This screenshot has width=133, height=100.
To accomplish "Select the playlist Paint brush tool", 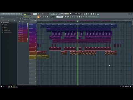I will click(24, 19).
